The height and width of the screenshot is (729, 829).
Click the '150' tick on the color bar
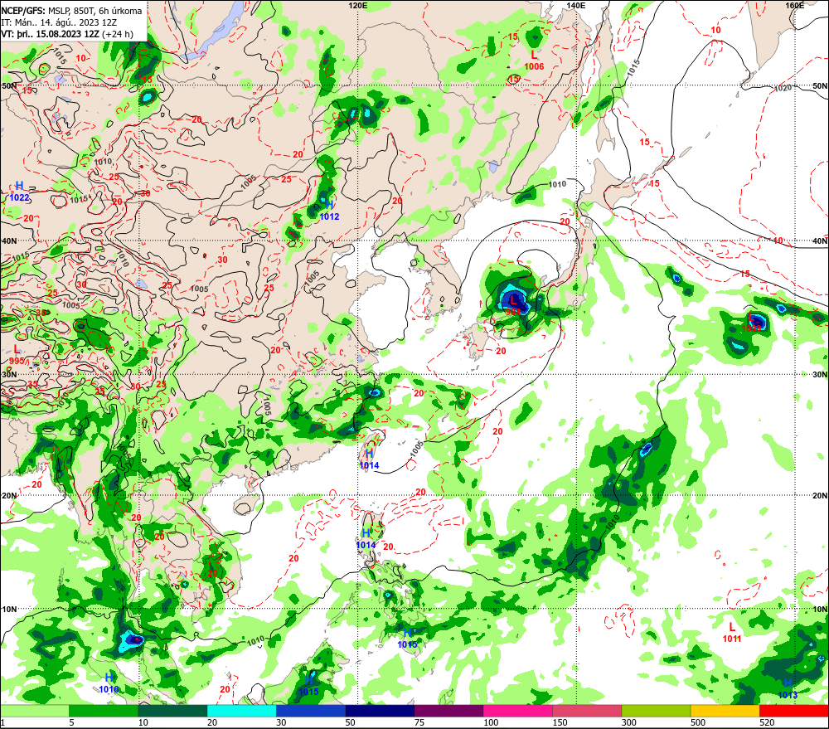[x=560, y=722]
